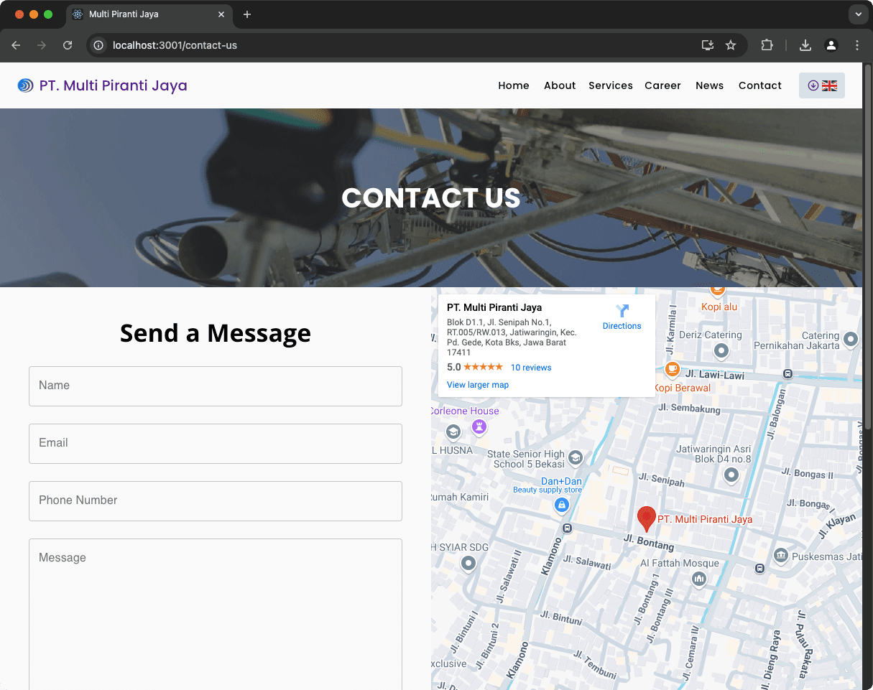Click the browser forward arrow
Screen dimensions: 873x690
click(x=42, y=45)
